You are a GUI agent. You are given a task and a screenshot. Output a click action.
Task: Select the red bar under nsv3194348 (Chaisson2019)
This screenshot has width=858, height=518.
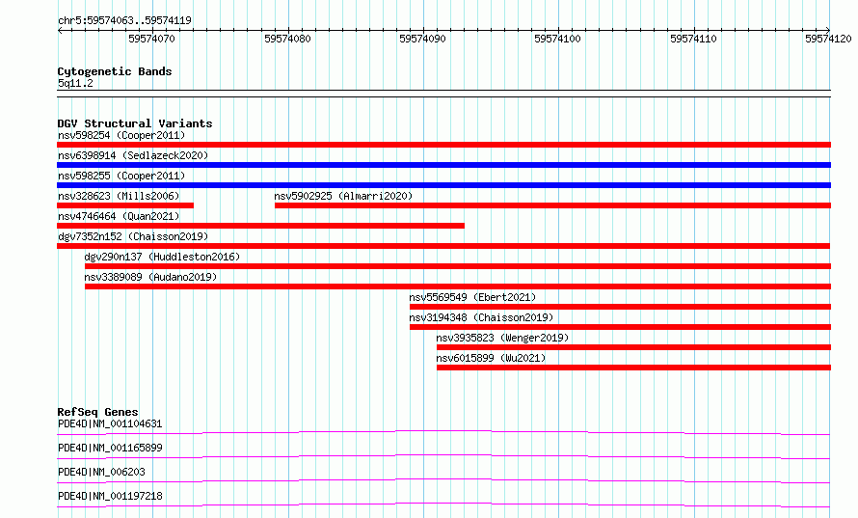coord(620,327)
